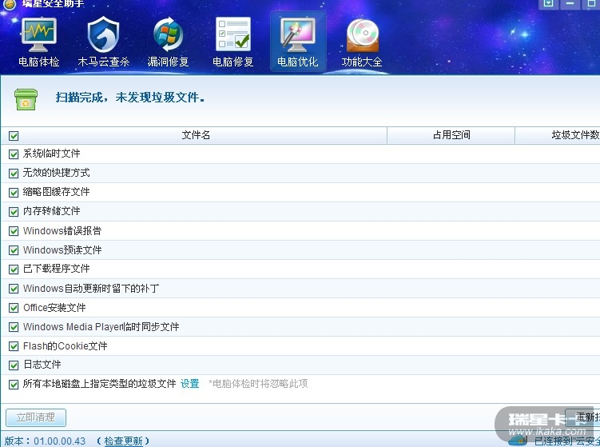This screenshot has width=600, height=447.
Task: Toggle the 缩略图缓存文件 checkbox
Action: pos(14,193)
